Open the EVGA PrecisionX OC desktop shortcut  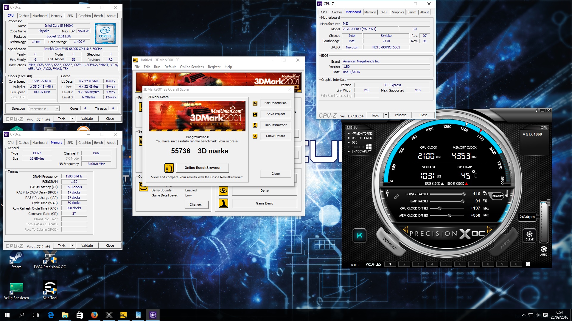tap(50, 260)
